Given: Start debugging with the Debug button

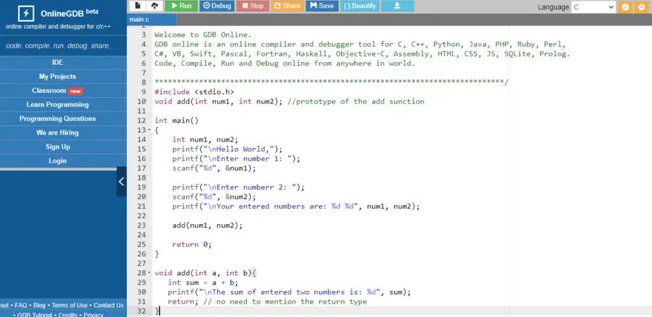Looking at the screenshot, I should pyautogui.click(x=216, y=6).
